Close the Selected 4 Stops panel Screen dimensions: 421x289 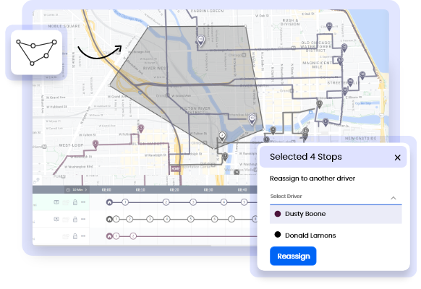tap(397, 158)
